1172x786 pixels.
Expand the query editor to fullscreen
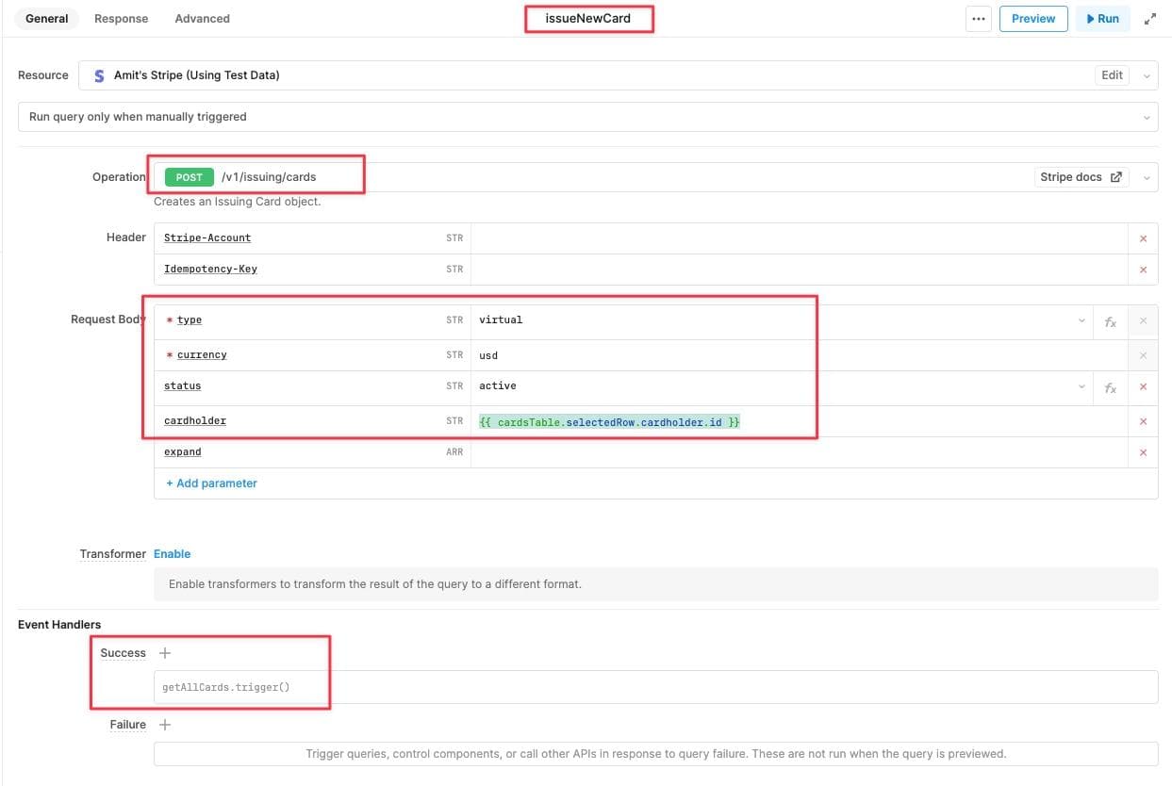pyautogui.click(x=1149, y=18)
